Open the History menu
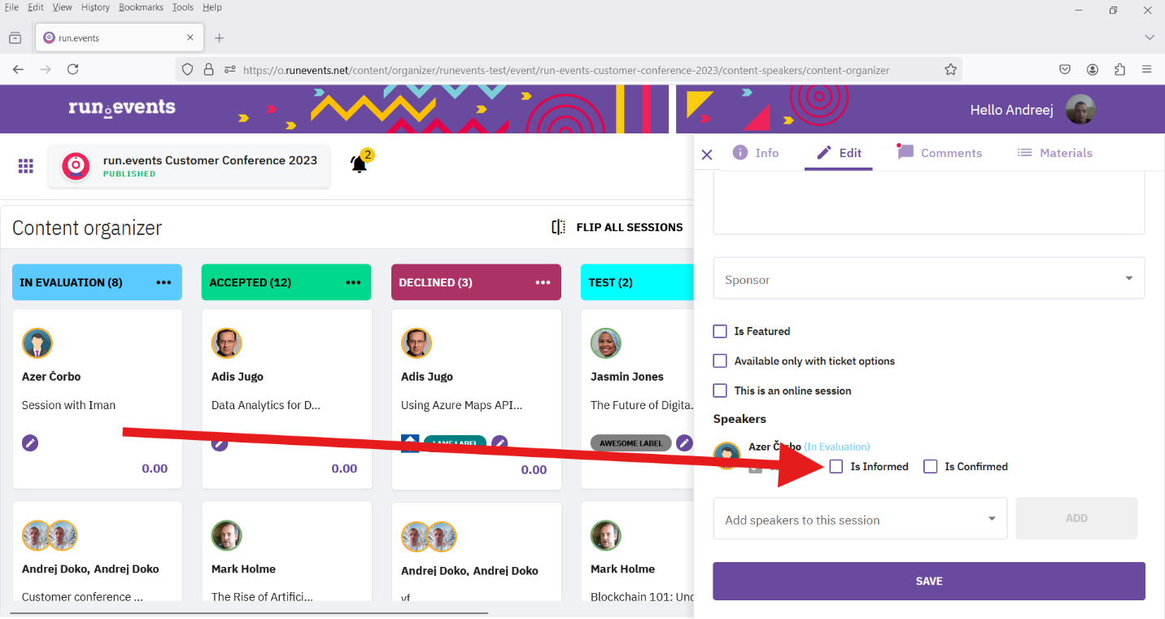The width and height of the screenshot is (1165, 619). (95, 7)
